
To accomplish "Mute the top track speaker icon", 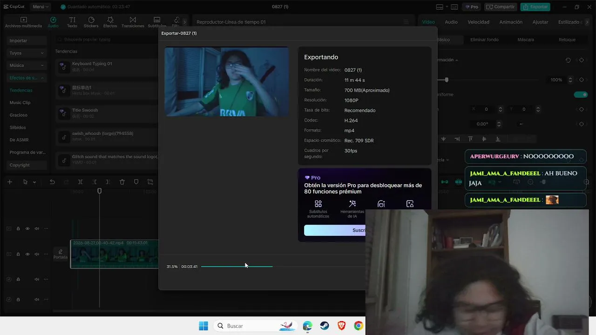I will point(37,228).
